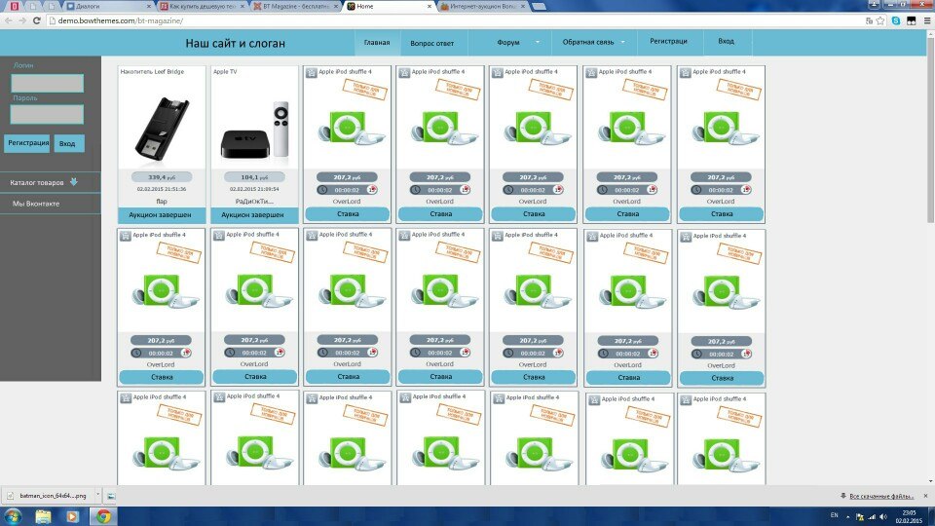Image resolution: width=935 pixels, height=526 pixels.
Task: Click Регистраци in the top navigation
Action: (668, 41)
